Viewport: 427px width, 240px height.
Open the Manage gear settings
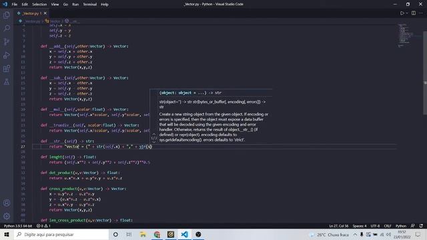click(x=7, y=216)
